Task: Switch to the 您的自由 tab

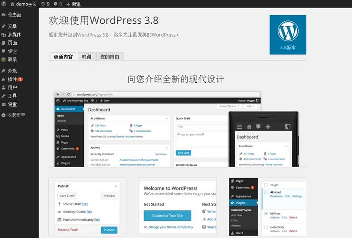Action: click(x=110, y=57)
